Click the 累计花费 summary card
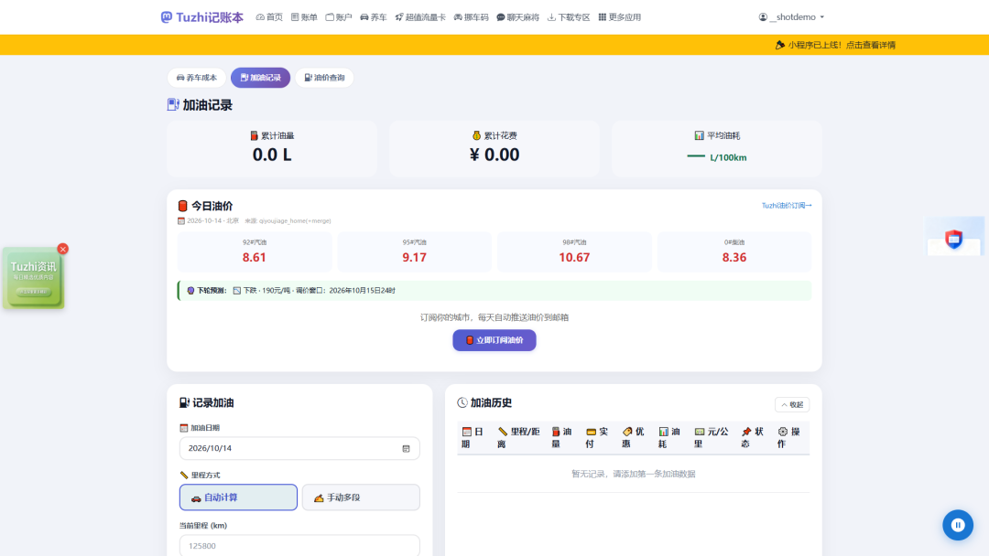The image size is (989, 556). [x=494, y=149]
